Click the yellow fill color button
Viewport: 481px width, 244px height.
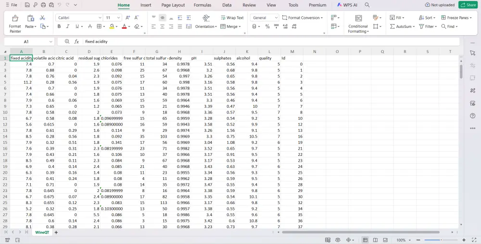click(112, 26)
